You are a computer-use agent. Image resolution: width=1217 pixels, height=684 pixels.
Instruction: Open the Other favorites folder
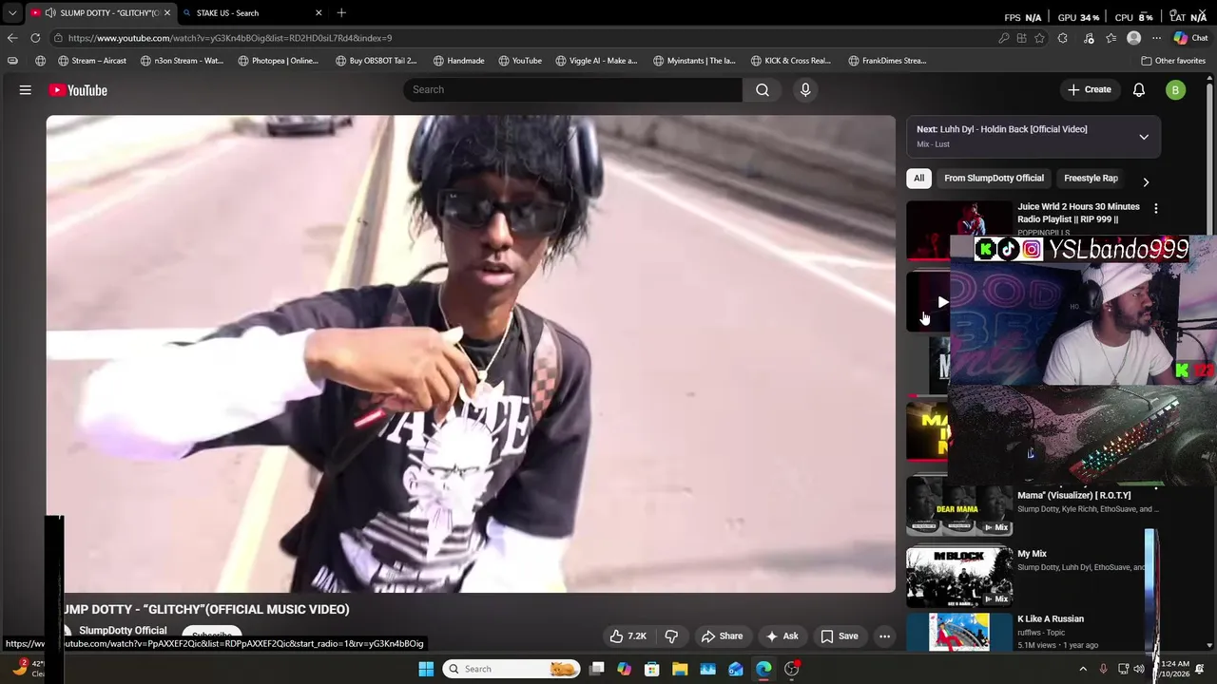pos(1174,61)
